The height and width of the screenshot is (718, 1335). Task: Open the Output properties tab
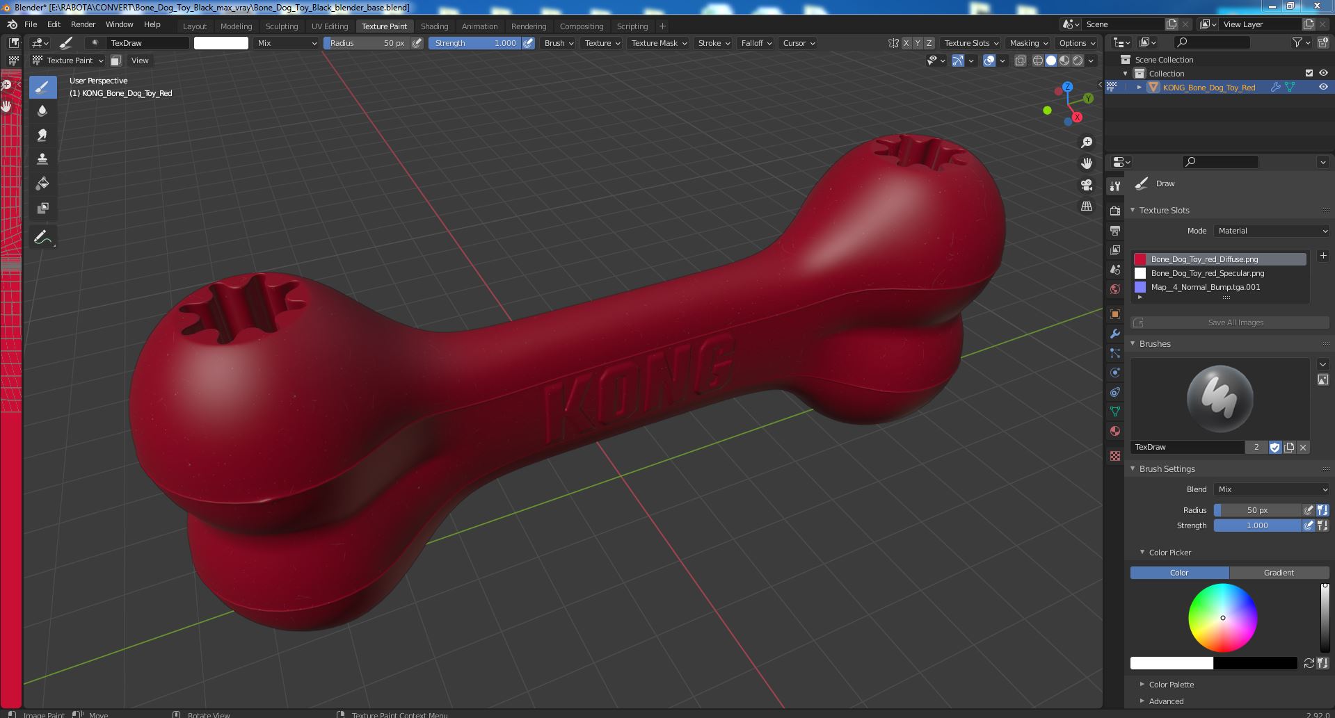[1115, 230]
